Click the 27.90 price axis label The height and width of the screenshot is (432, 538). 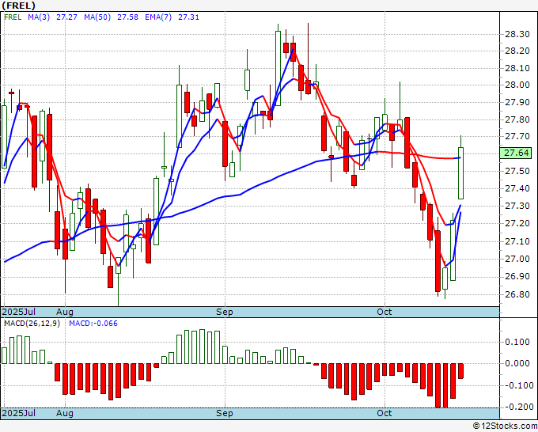tap(517, 102)
